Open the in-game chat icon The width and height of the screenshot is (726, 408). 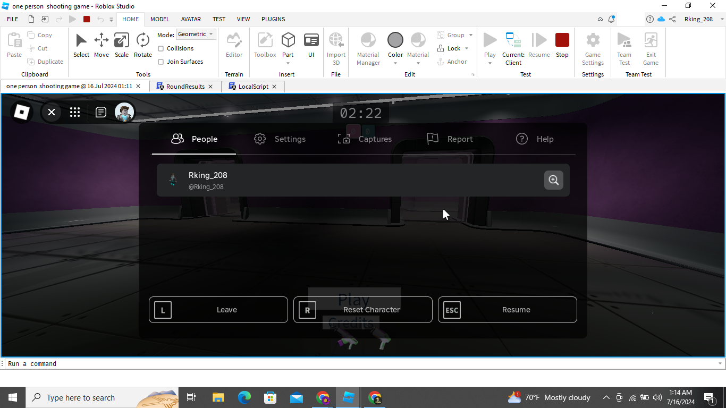click(x=101, y=112)
